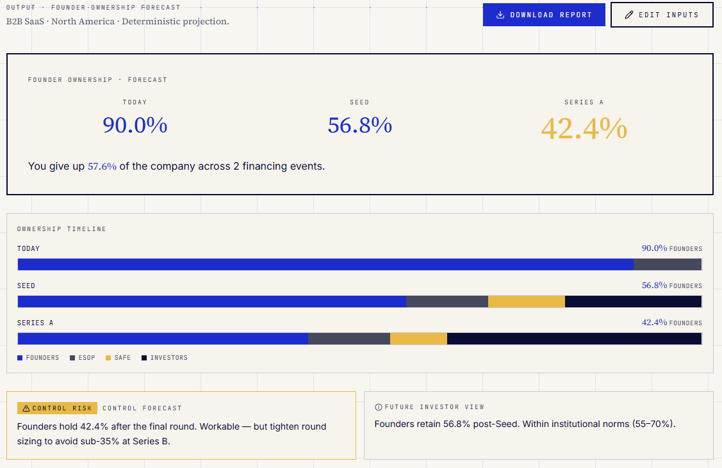
Task: Click the 42.4% Founders timeline label
Action: tap(672, 323)
